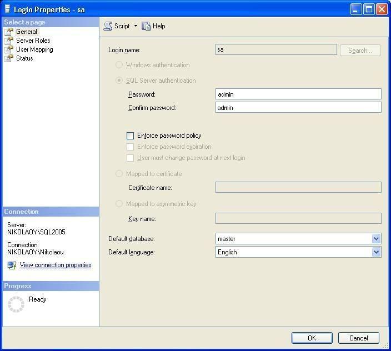Screen dimensions: 391x351
Task: Select the General page
Action: click(x=27, y=32)
